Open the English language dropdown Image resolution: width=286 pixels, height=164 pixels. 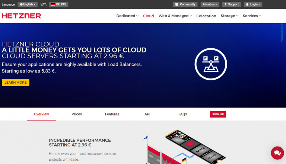pos(28,4)
